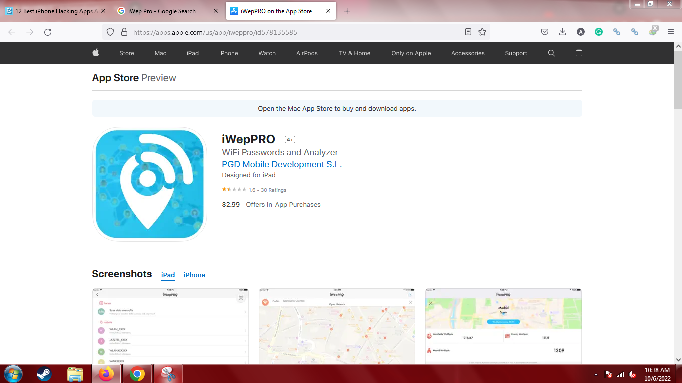
Task: Click the Firefox taskbar icon
Action: (x=106, y=374)
